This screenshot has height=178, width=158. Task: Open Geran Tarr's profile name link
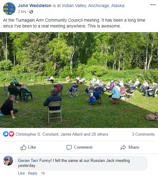click(x=28, y=160)
